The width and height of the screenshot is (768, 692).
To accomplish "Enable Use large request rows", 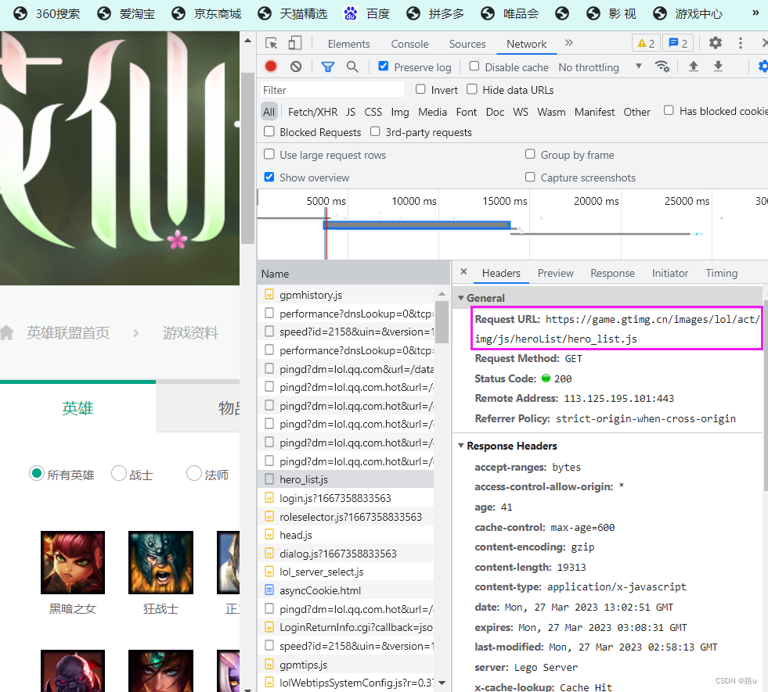I will (x=269, y=154).
